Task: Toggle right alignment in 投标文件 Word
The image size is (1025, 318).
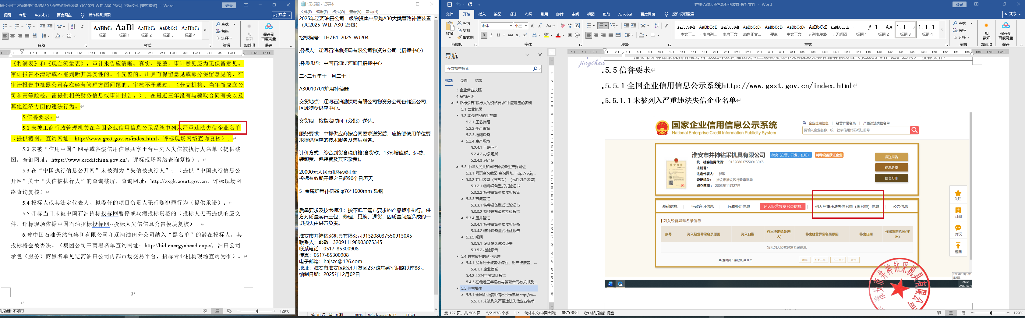Action: (603, 35)
